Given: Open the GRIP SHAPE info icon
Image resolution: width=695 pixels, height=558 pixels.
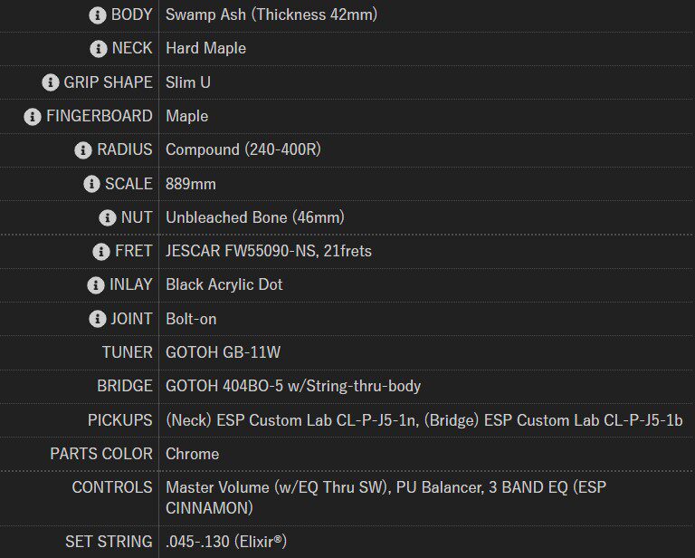Looking at the screenshot, I should point(51,82).
